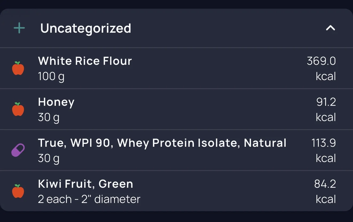Screen dimensions: 353x222
Task: Click the Uncategorized group title
Action: point(86,28)
